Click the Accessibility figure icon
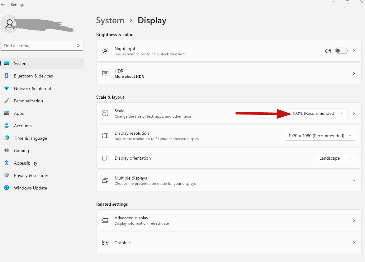The image size is (365, 262). (7, 163)
